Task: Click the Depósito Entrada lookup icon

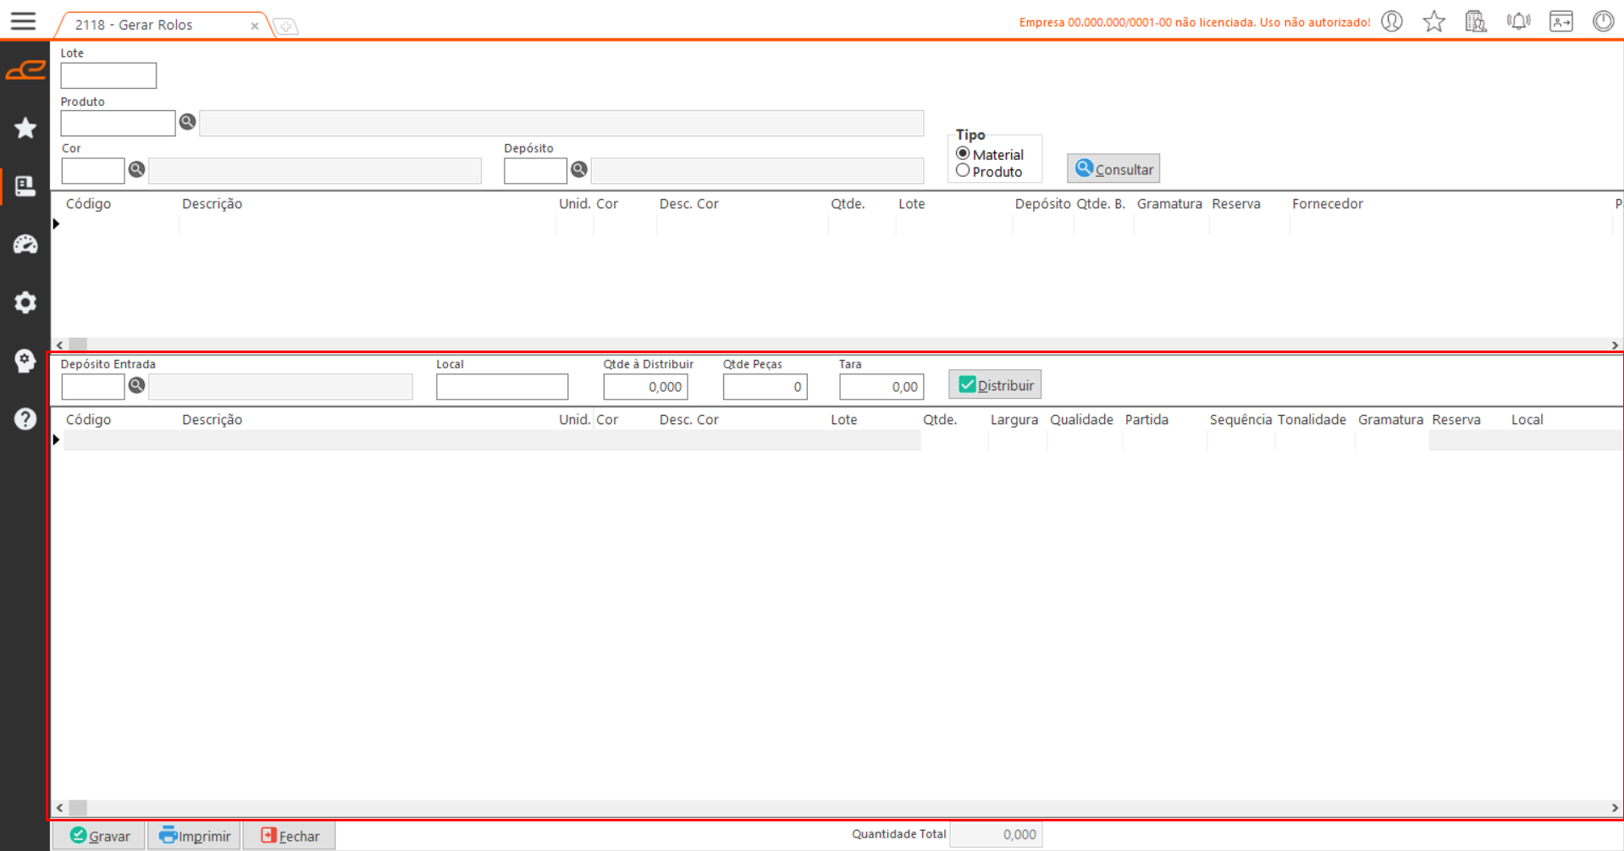Action: point(136,385)
